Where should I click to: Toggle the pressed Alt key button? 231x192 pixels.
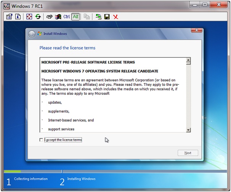[x=75, y=17]
